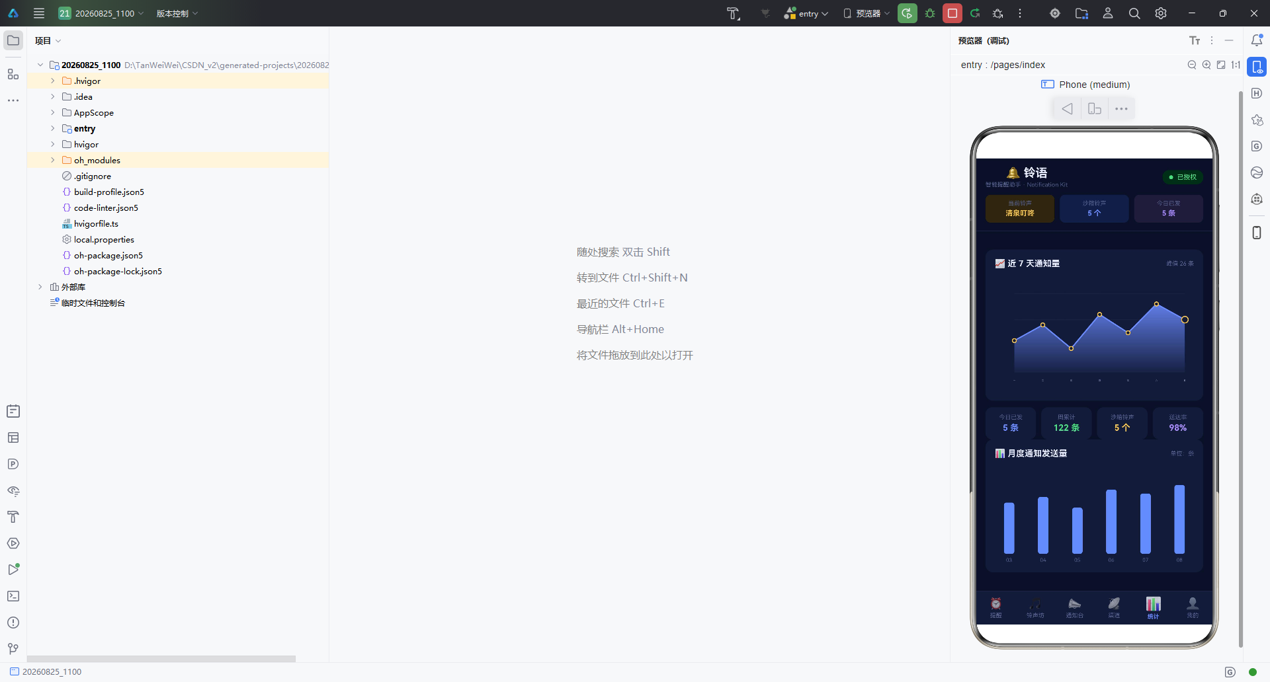Toggle the font size Tт icon in previewer header

(1195, 40)
